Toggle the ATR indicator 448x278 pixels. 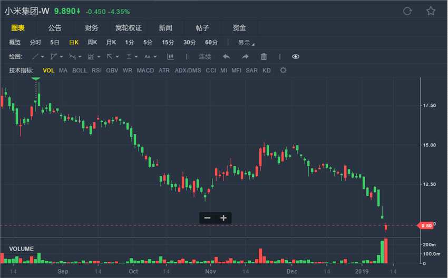[164, 70]
